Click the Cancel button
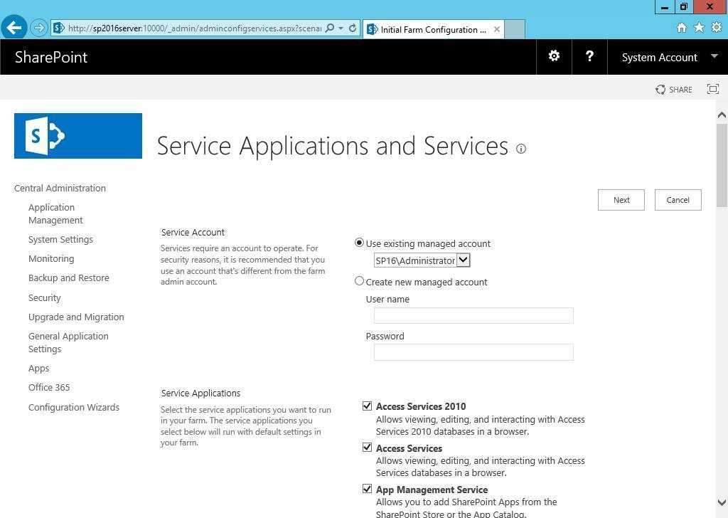Image resolution: width=728 pixels, height=518 pixels. (x=678, y=200)
